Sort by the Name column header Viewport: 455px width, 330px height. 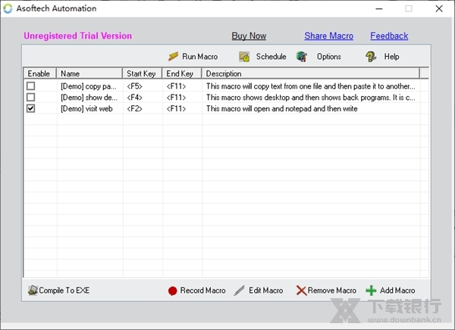tap(89, 74)
